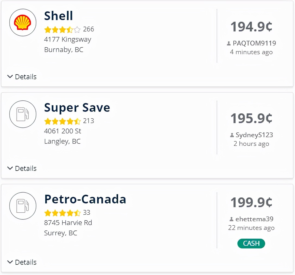Click Super Save star rating
Viewport: 295px width, 275px height.
(x=62, y=121)
